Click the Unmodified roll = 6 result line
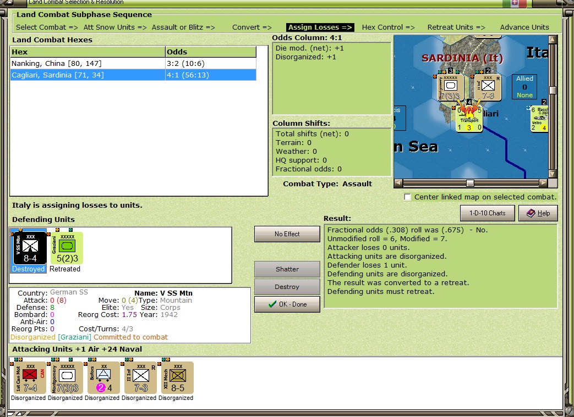The height and width of the screenshot is (417, 574). click(x=387, y=238)
